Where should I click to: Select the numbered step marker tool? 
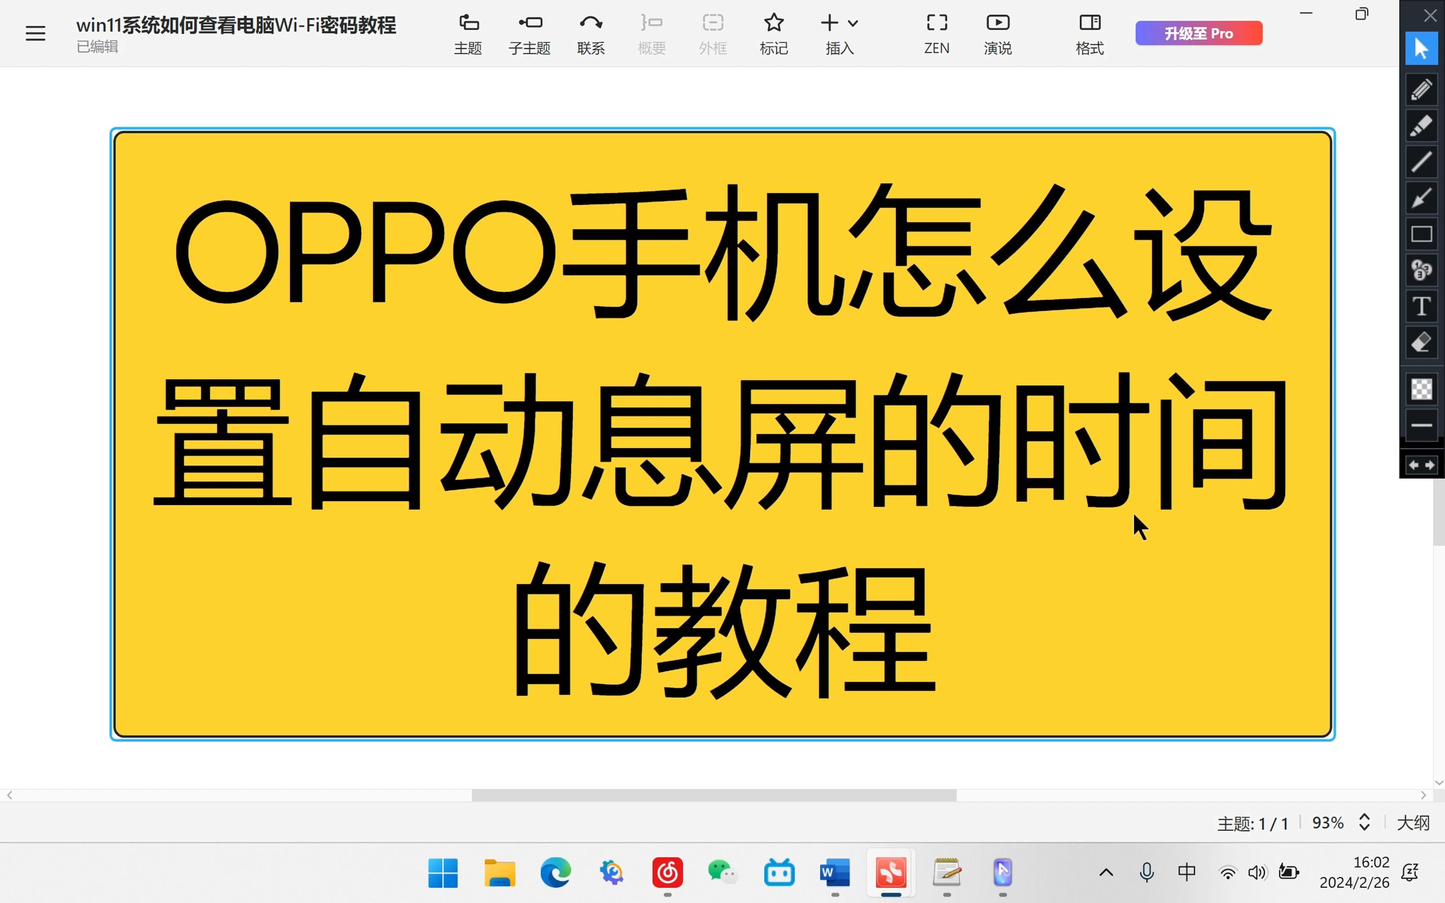(x=1421, y=270)
